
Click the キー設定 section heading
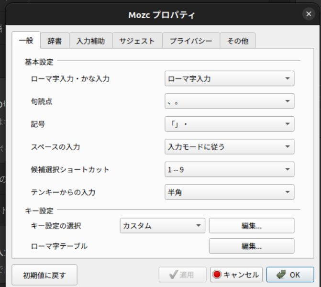pyautogui.click(x=39, y=210)
